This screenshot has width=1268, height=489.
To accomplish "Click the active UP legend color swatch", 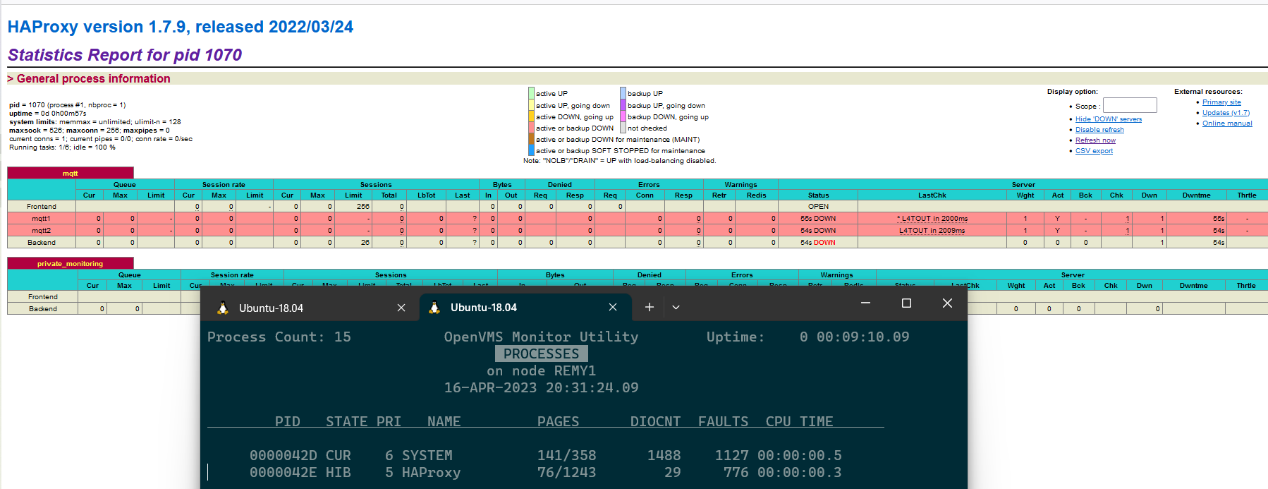I will pyautogui.click(x=531, y=93).
